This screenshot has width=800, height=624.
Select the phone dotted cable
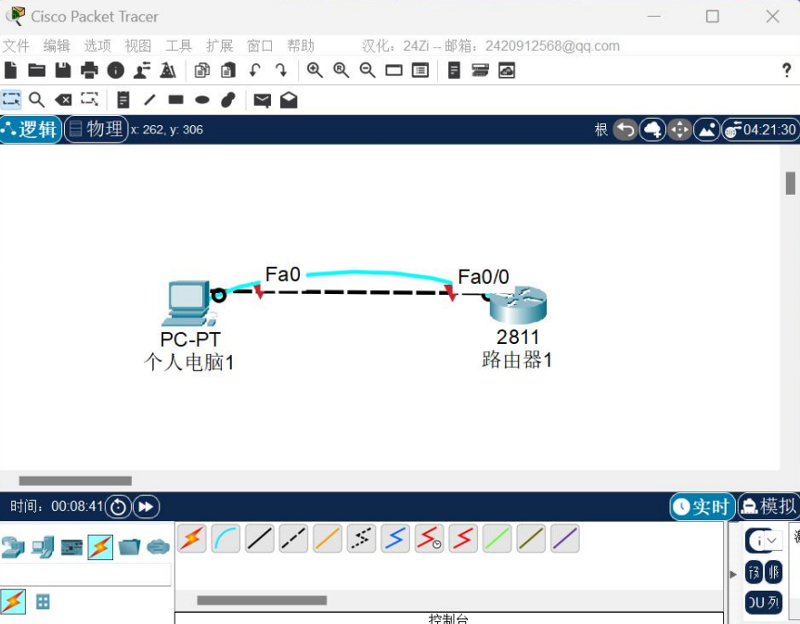click(361, 539)
